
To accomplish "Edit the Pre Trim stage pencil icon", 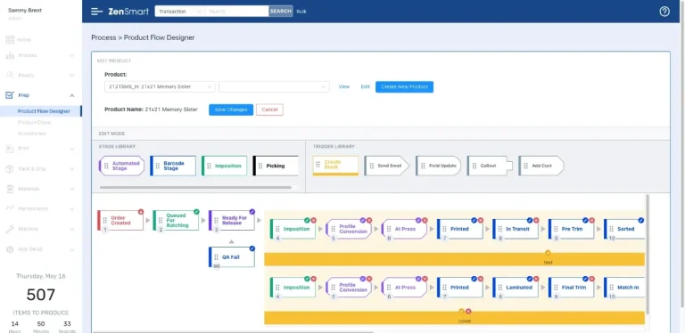I will pos(585,220).
